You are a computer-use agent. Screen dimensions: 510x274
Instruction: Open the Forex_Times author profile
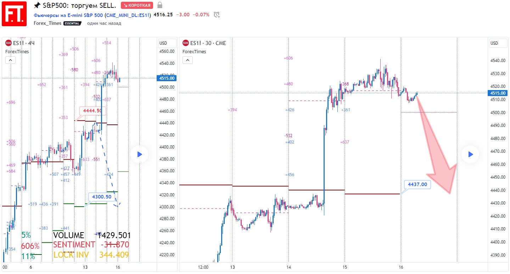coord(47,23)
